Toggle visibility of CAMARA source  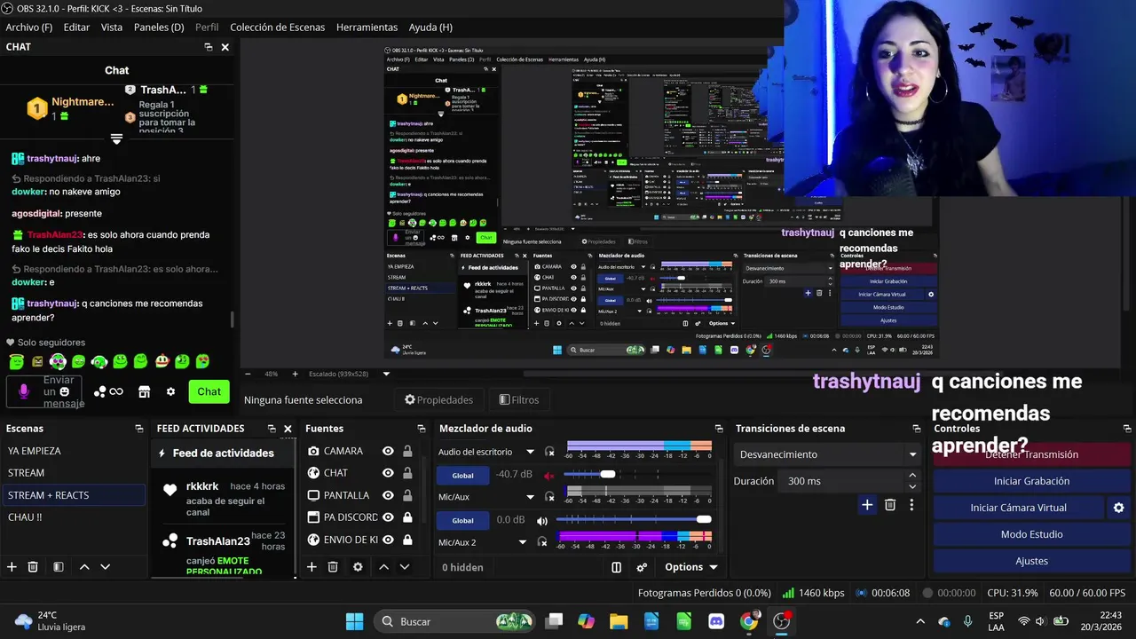(388, 451)
